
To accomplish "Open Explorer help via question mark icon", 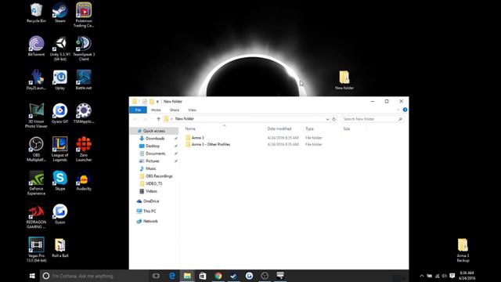I will point(405,110).
